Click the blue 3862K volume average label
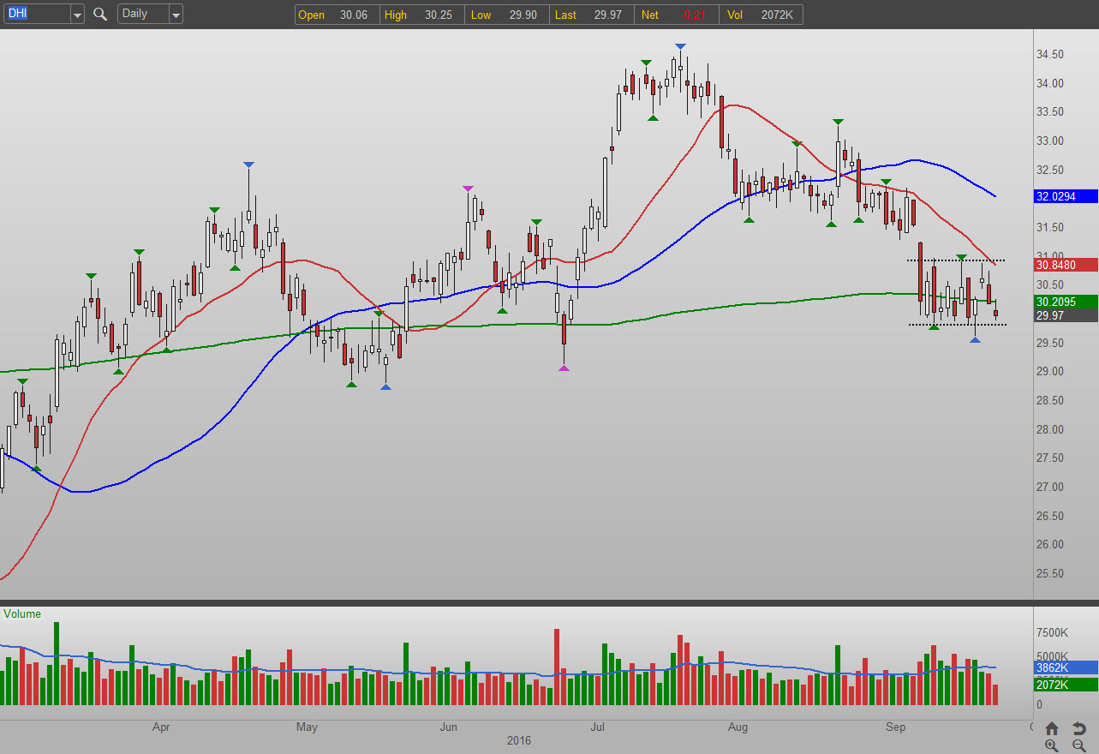The image size is (1099, 754). pyautogui.click(x=1065, y=667)
